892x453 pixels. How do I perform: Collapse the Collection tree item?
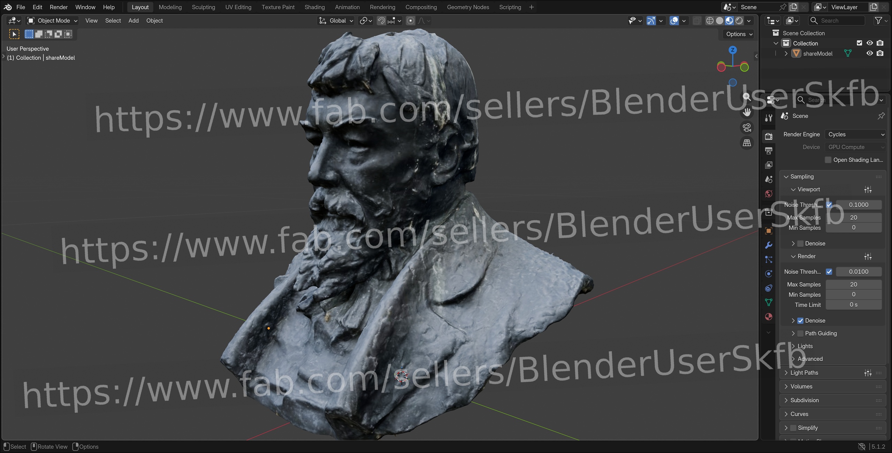(776, 43)
